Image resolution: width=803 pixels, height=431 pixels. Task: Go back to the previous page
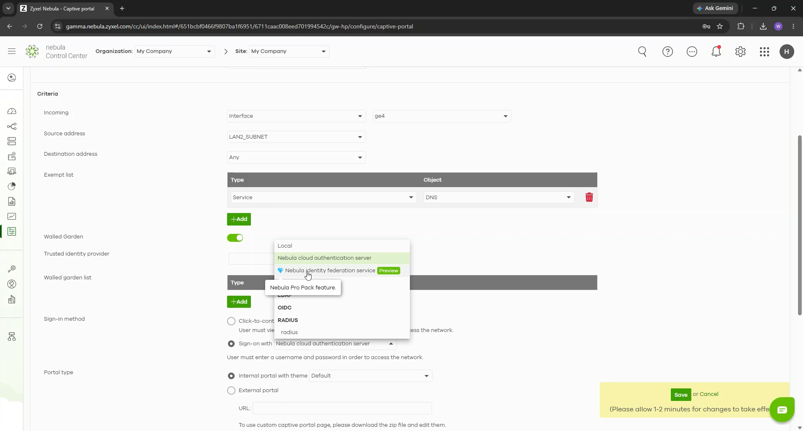coord(10,26)
